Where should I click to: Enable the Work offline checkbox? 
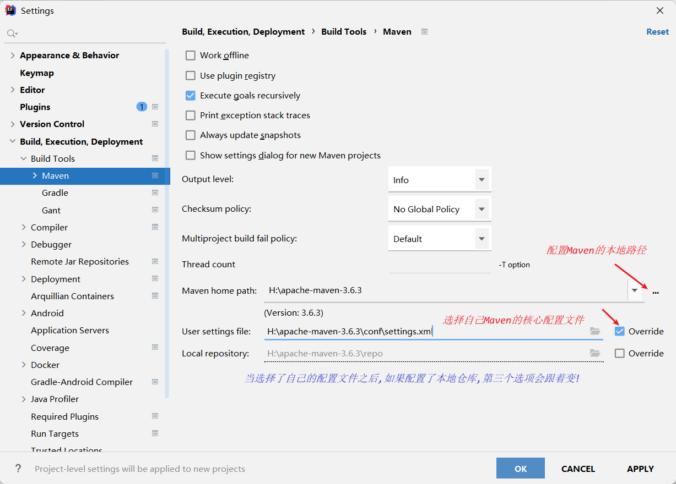(x=191, y=56)
